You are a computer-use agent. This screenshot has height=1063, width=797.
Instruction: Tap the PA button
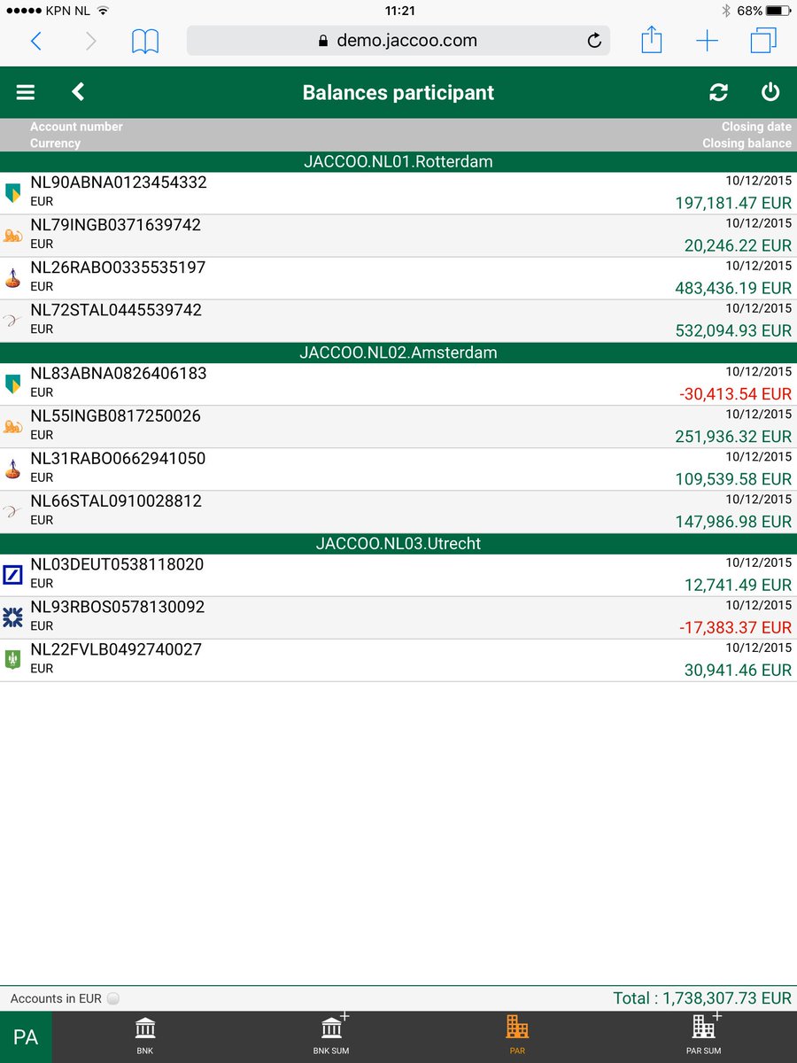coord(26,1037)
